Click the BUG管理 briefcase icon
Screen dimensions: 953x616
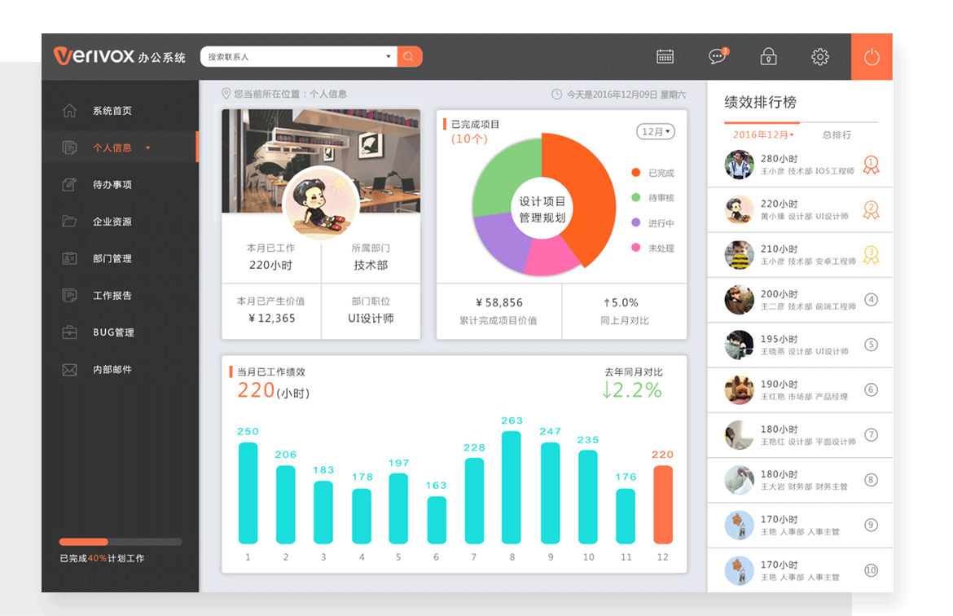point(70,332)
